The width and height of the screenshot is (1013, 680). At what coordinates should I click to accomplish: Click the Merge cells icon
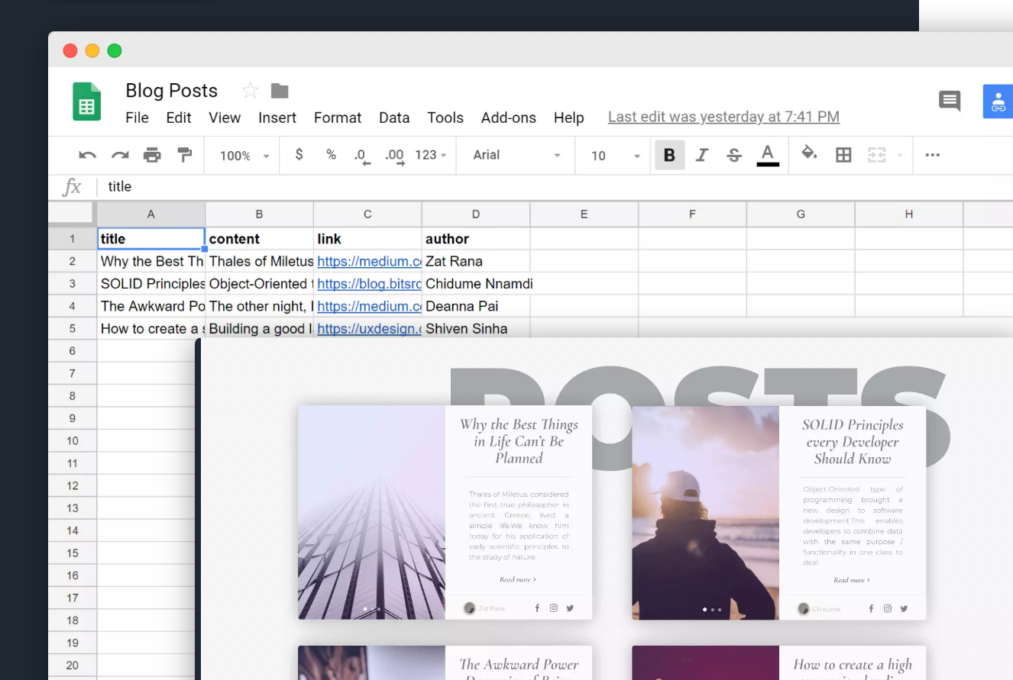(x=876, y=155)
